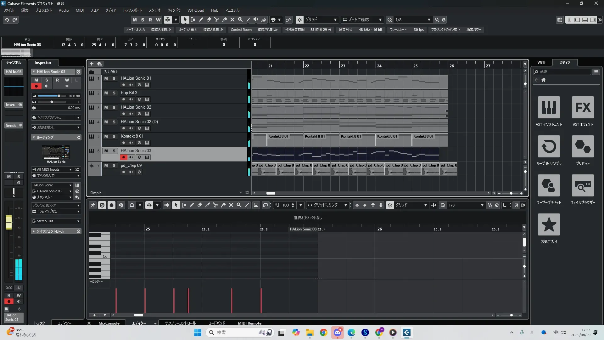Disable record enable on HALion Sonic 03 track

(123, 157)
